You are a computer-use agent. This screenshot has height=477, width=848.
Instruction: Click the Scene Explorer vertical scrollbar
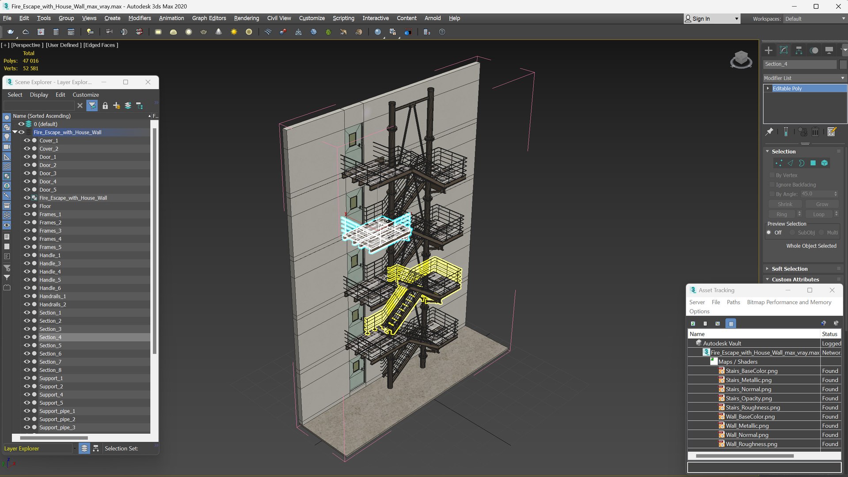pos(154,241)
